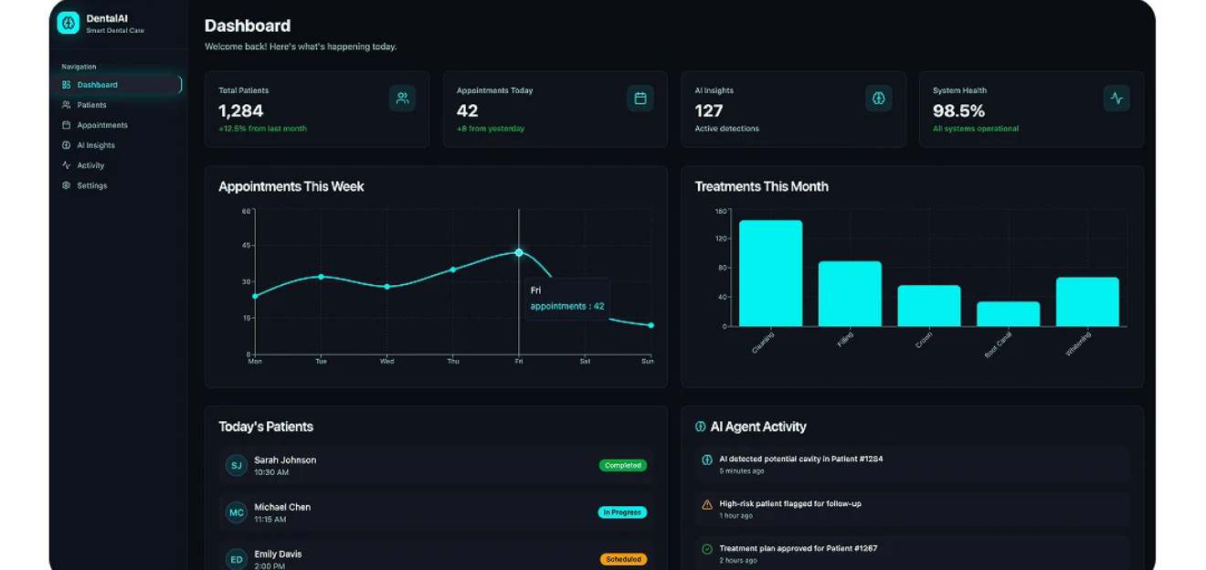The height and width of the screenshot is (570, 1206).
Task: Select Activity in the navigation menu
Action: pyautogui.click(x=90, y=165)
